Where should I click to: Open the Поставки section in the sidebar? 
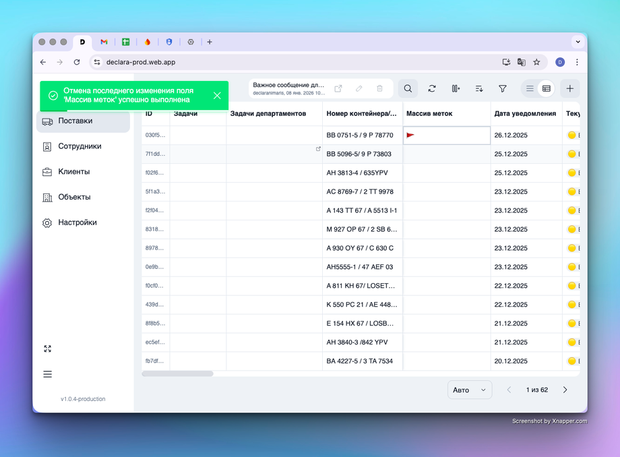point(83,121)
